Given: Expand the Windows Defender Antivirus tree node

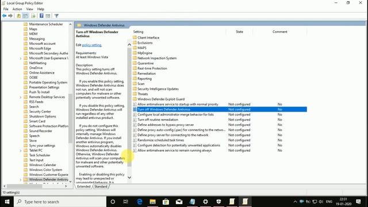Looking at the screenshot, I should (x=21, y=180).
